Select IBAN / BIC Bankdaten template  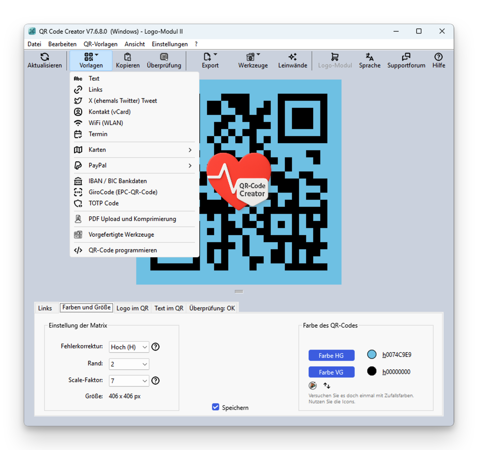pos(134,181)
